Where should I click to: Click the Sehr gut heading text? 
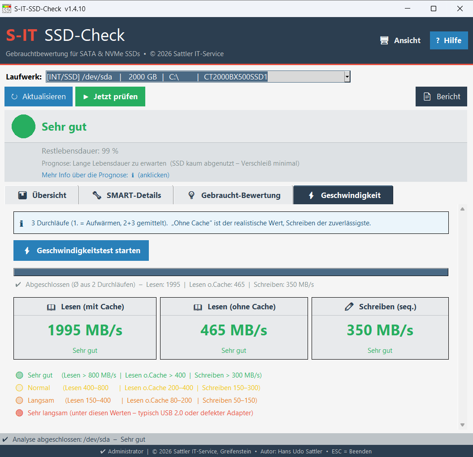pyautogui.click(x=64, y=127)
